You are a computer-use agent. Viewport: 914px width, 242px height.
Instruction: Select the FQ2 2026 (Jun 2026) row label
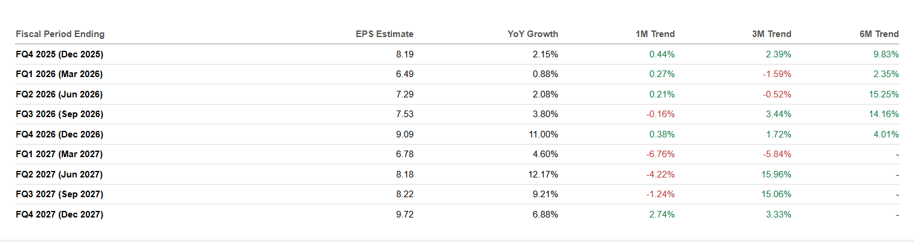59,94
